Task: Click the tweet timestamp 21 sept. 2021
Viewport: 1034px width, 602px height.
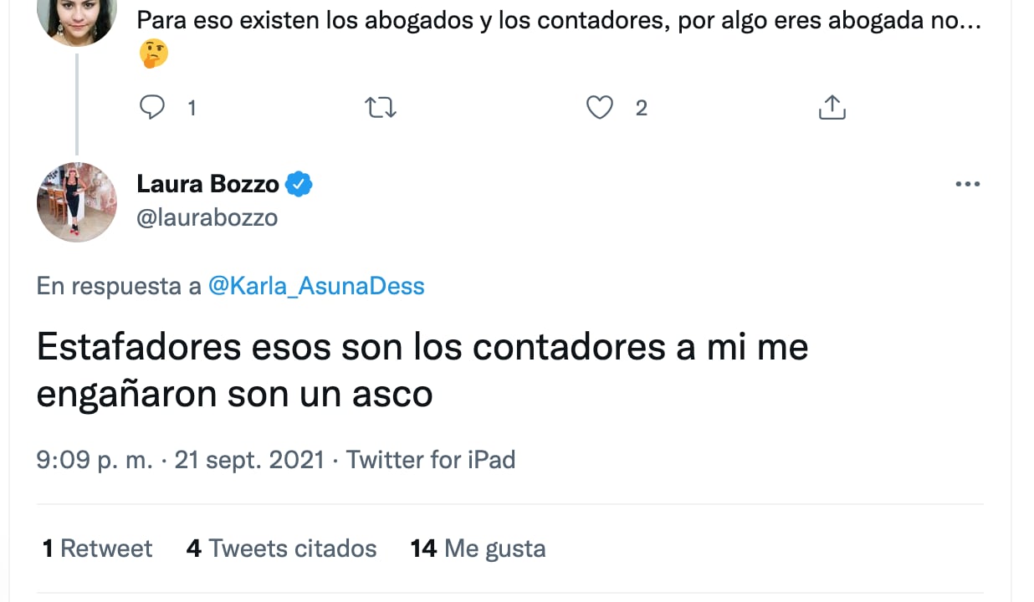Action: [x=248, y=459]
